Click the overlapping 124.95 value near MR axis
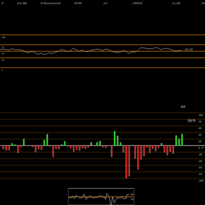205x205 pixels. pos(191,120)
